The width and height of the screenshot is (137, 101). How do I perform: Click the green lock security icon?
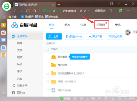tap(54, 11)
